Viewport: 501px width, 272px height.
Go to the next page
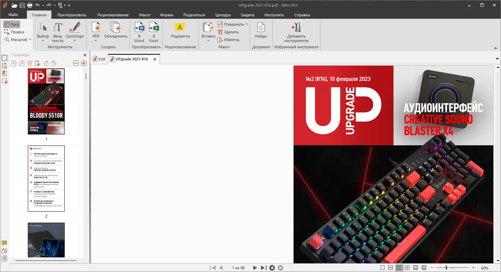click(x=255, y=268)
